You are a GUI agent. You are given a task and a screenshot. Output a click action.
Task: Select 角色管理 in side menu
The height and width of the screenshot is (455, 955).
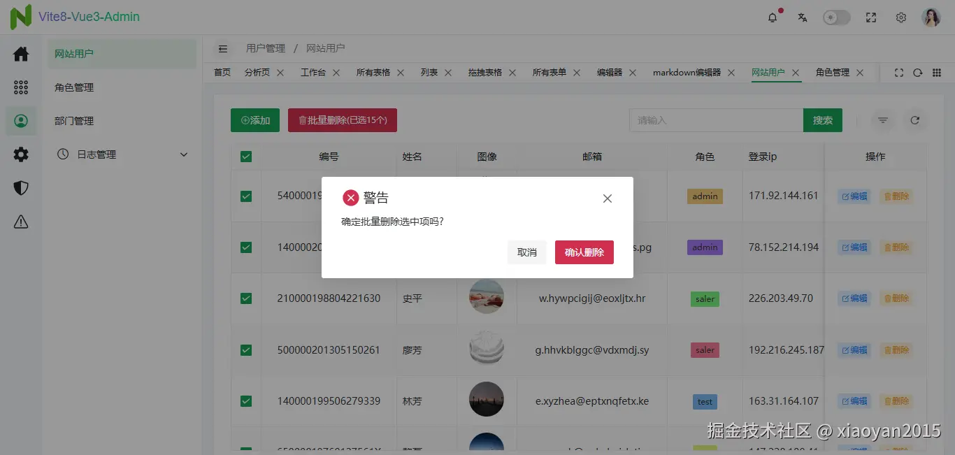coord(122,87)
